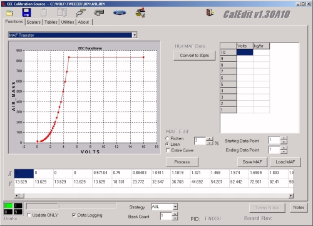Open the Tables tab
This screenshot has height=226, width=313.
pyautogui.click(x=51, y=22)
